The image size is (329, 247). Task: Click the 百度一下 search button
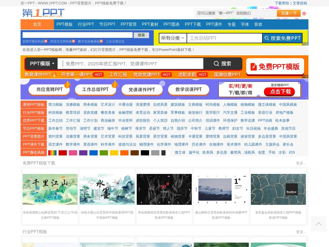coord(288,13)
